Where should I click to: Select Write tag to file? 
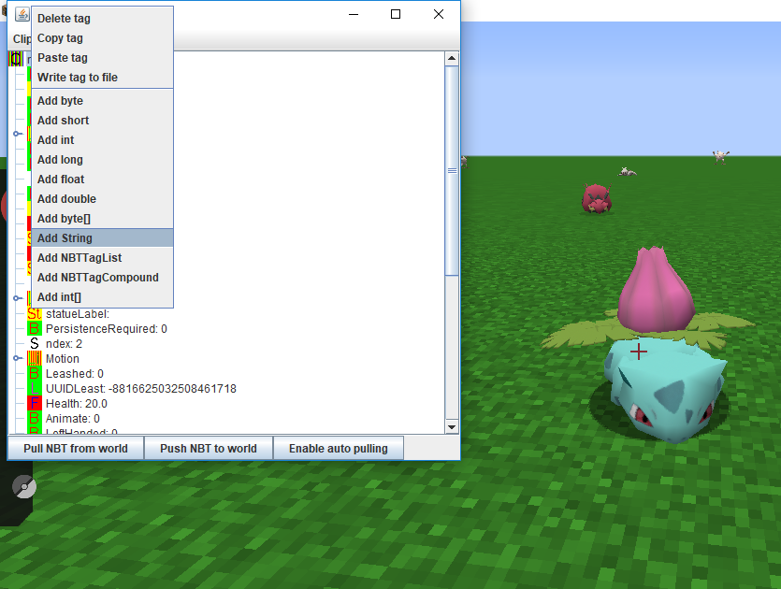click(102, 78)
